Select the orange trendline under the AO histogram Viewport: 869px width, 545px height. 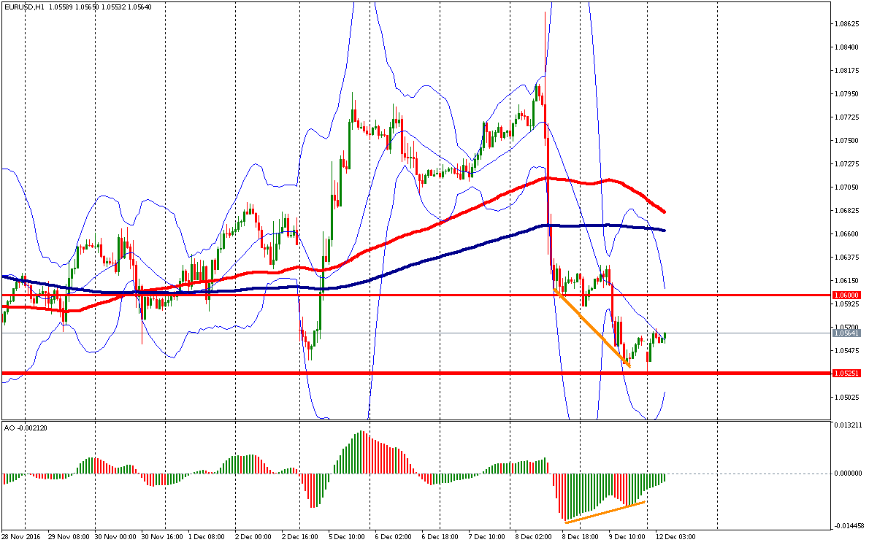click(x=605, y=511)
